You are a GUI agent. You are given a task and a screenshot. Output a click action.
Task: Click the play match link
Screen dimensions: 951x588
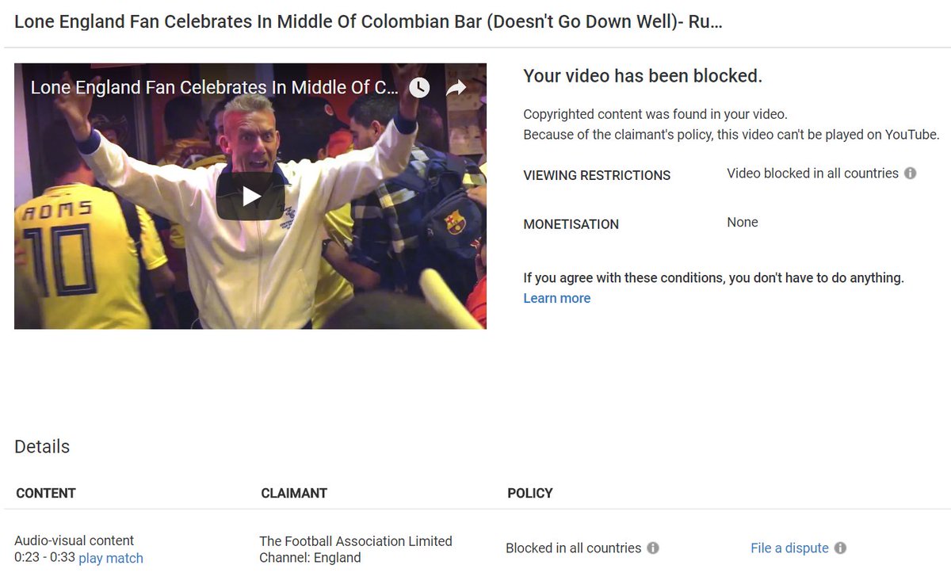(x=111, y=558)
